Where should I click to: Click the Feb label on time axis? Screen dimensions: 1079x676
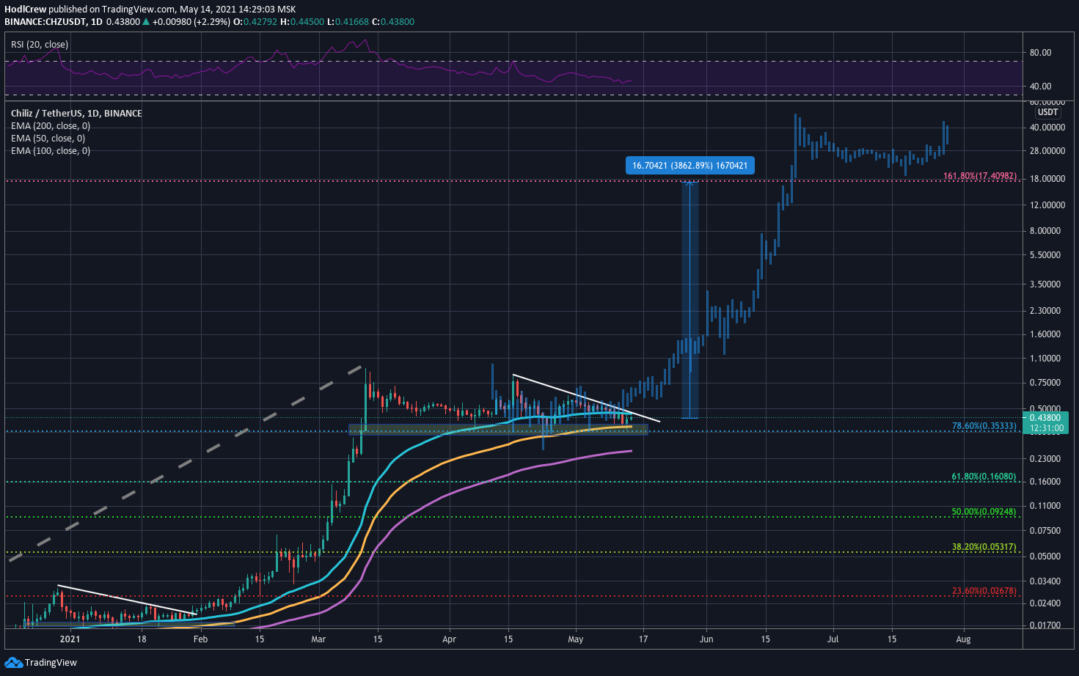[200, 639]
